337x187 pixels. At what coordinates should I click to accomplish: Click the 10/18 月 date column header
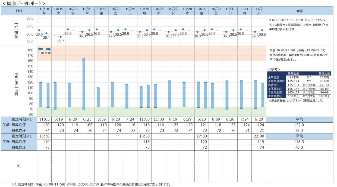click(x=44, y=11)
